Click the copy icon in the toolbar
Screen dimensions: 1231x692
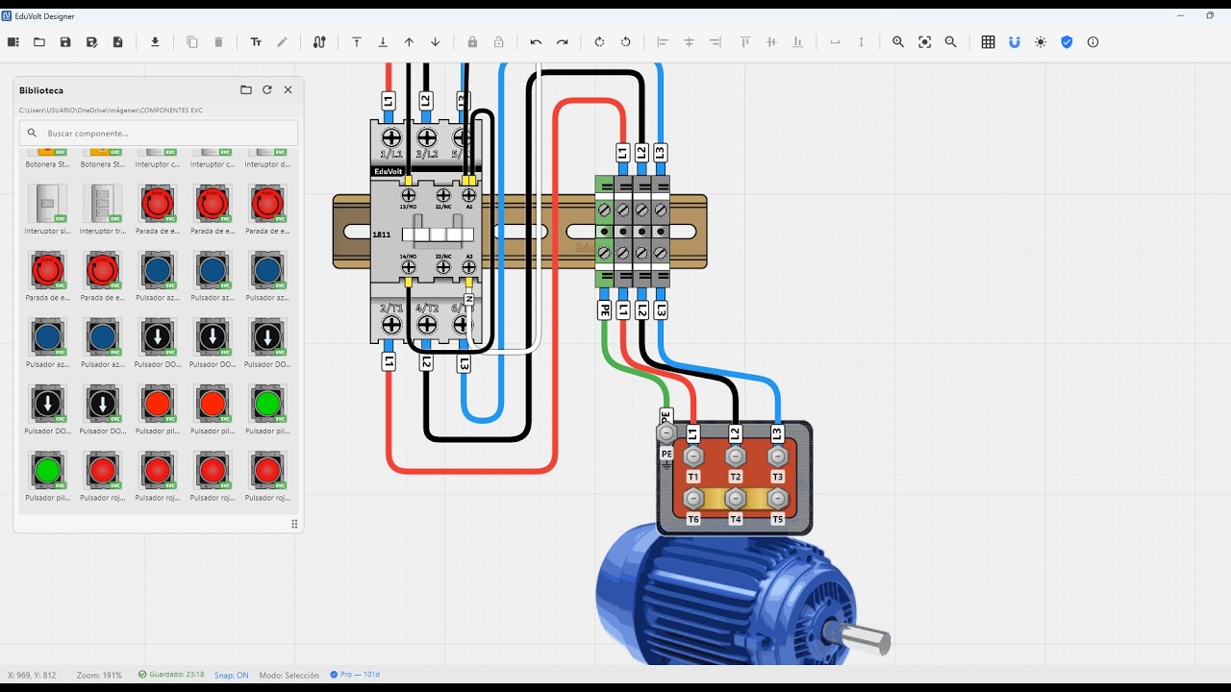(192, 42)
